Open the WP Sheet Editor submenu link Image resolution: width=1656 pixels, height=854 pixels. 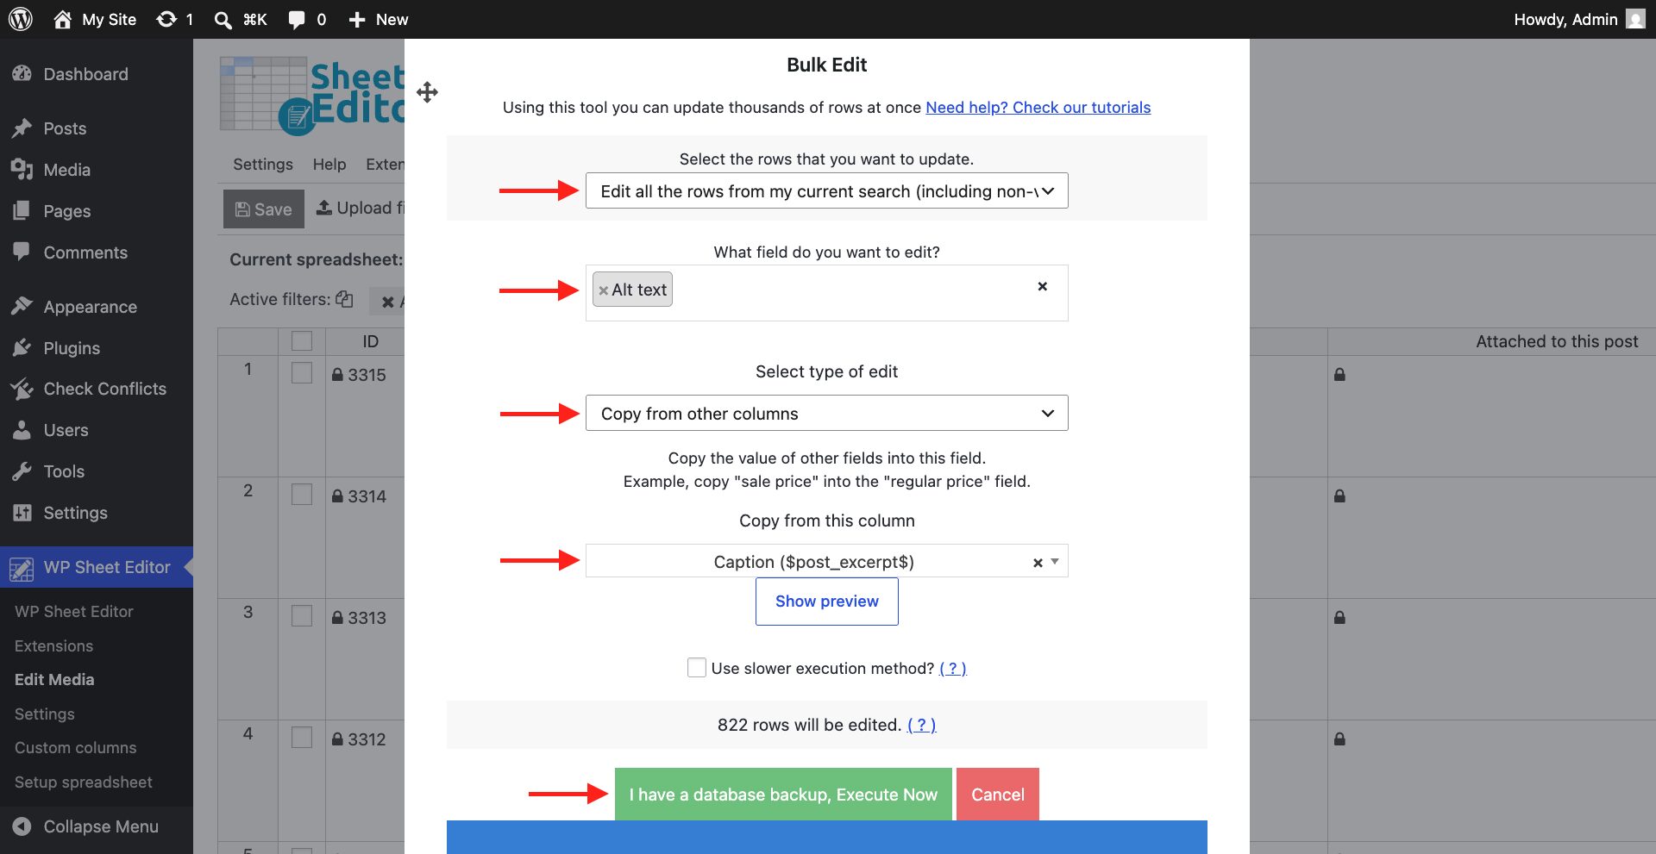[x=73, y=612]
